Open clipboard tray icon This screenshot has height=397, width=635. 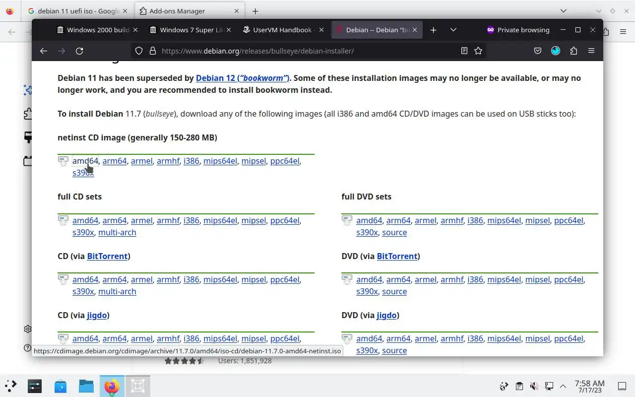pyautogui.click(x=519, y=386)
